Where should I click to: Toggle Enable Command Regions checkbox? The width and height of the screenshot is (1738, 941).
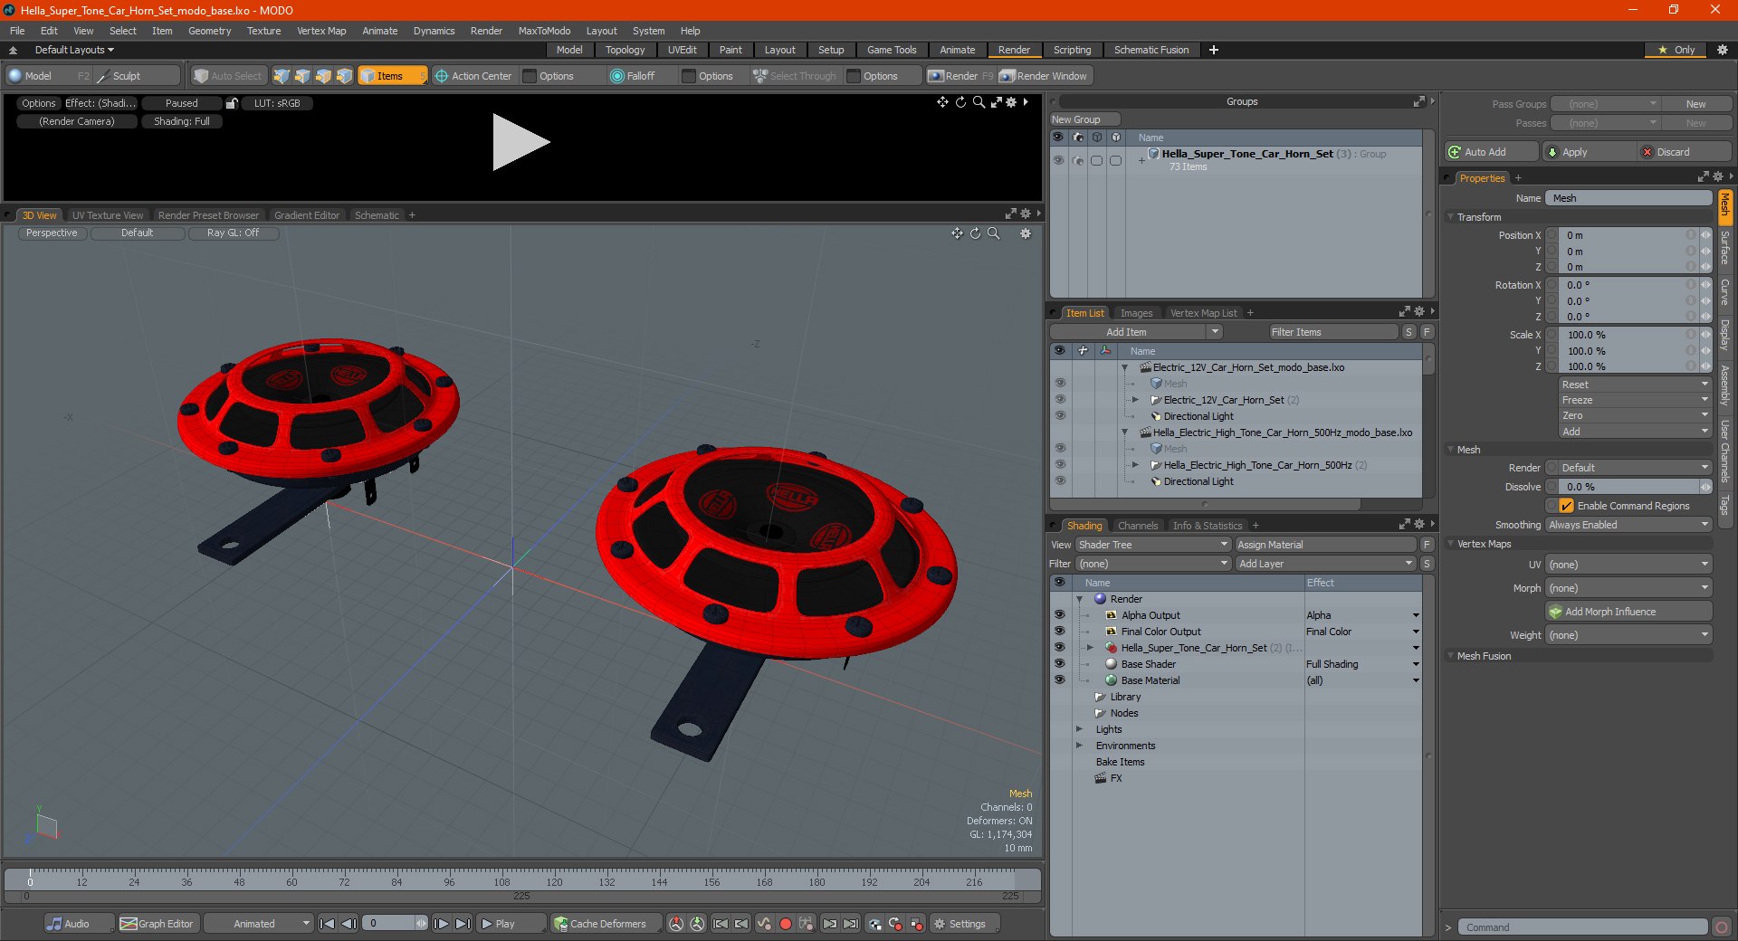point(1567,506)
